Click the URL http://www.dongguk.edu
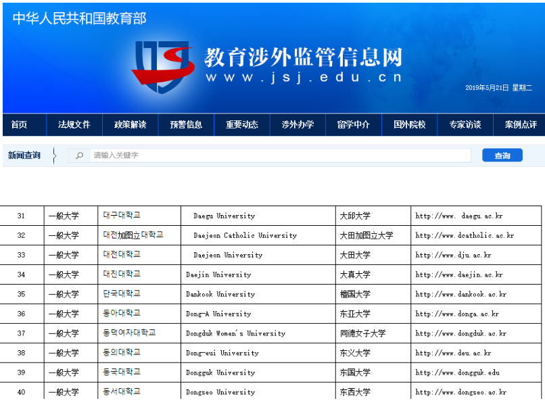 pyautogui.click(x=457, y=373)
